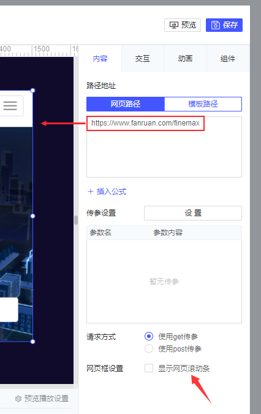This screenshot has width=261, height=414.
Task: Click the plus icon beside 插入公式
Action: point(91,192)
